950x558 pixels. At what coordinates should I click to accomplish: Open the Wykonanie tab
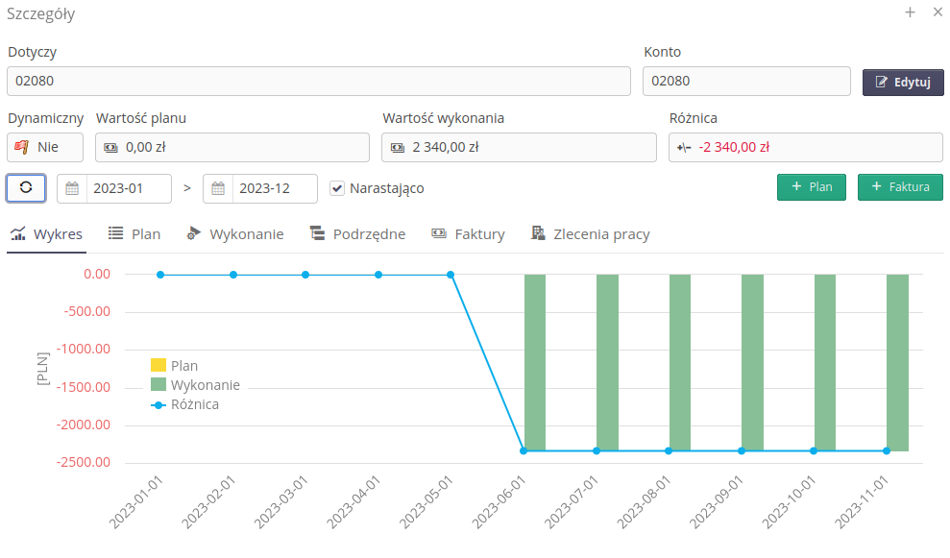point(235,233)
